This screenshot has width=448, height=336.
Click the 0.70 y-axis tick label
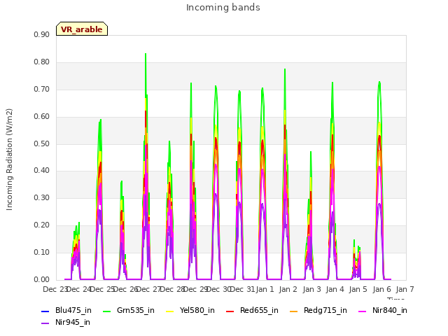click(x=42, y=90)
